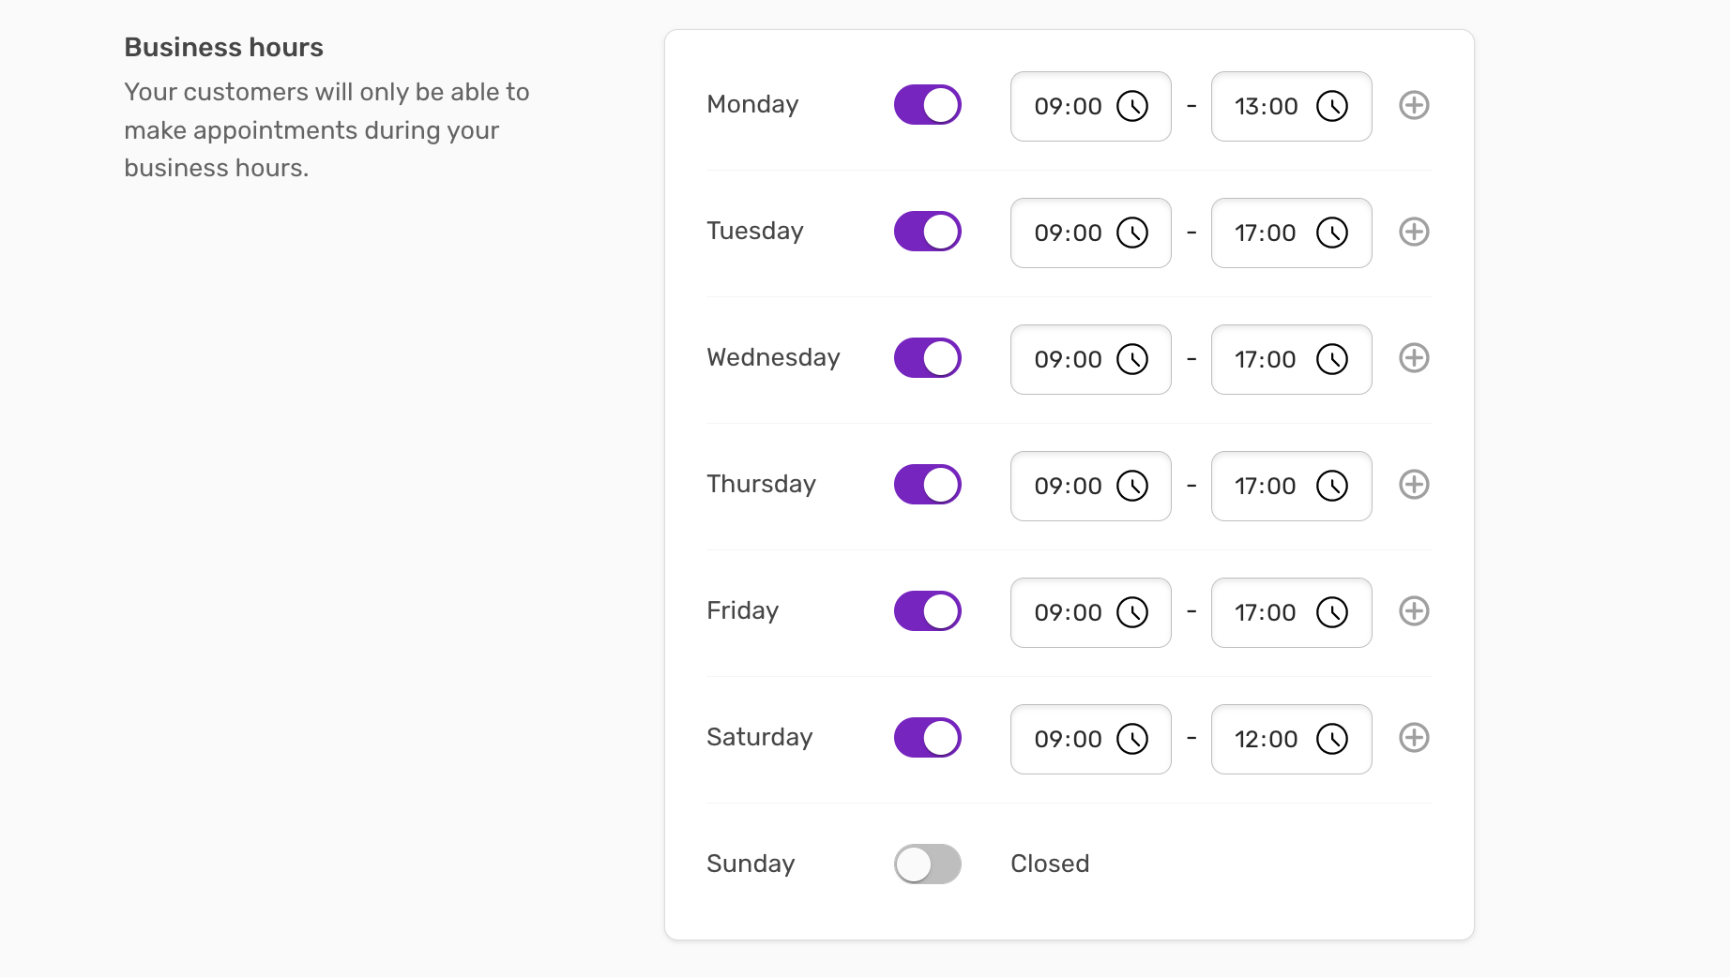
Task: Edit Friday opening time field
Action: coord(1091,612)
